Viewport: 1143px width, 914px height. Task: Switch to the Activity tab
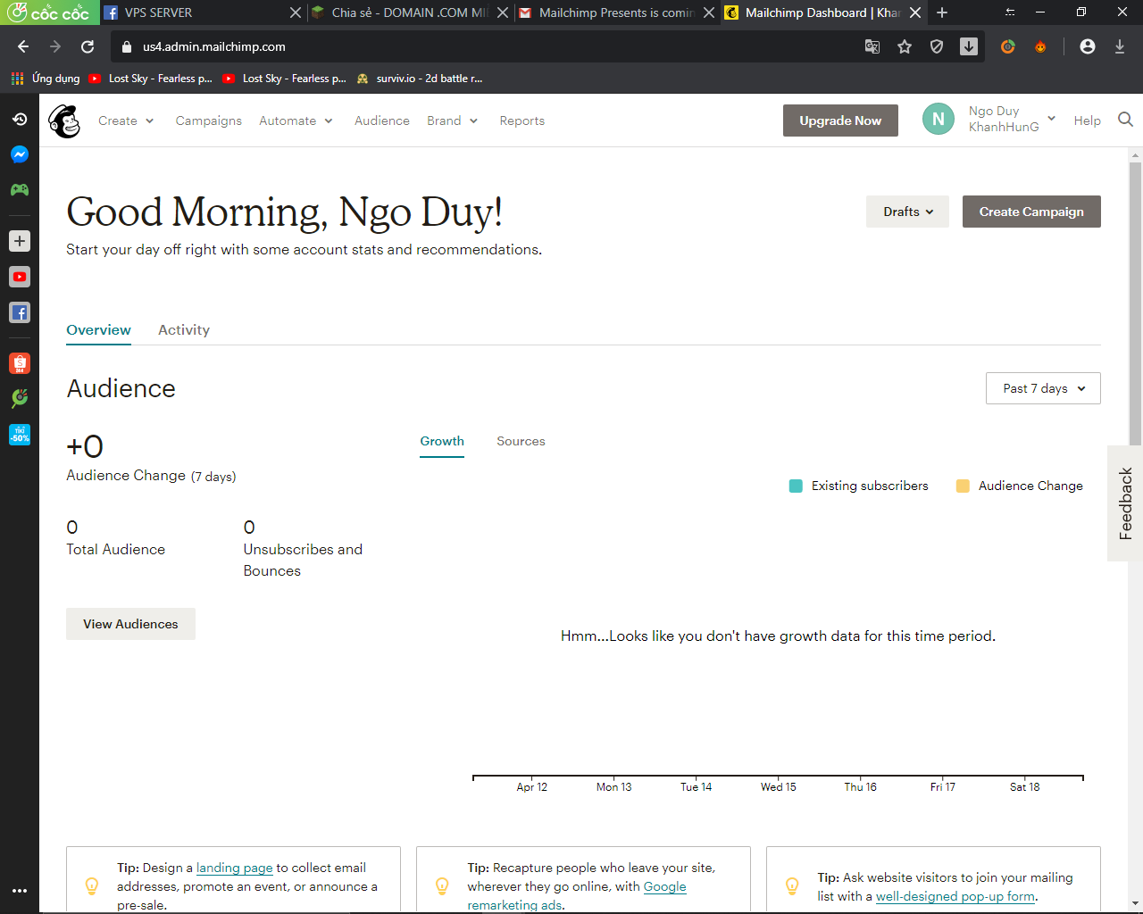pyautogui.click(x=184, y=329)
